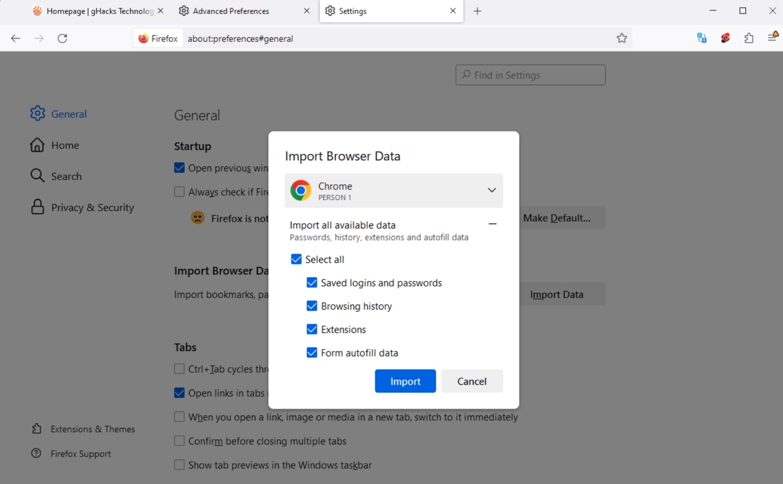This screenshot has width=783, height=484.
Task: Open the Firefox Support link
Action: 71,453
